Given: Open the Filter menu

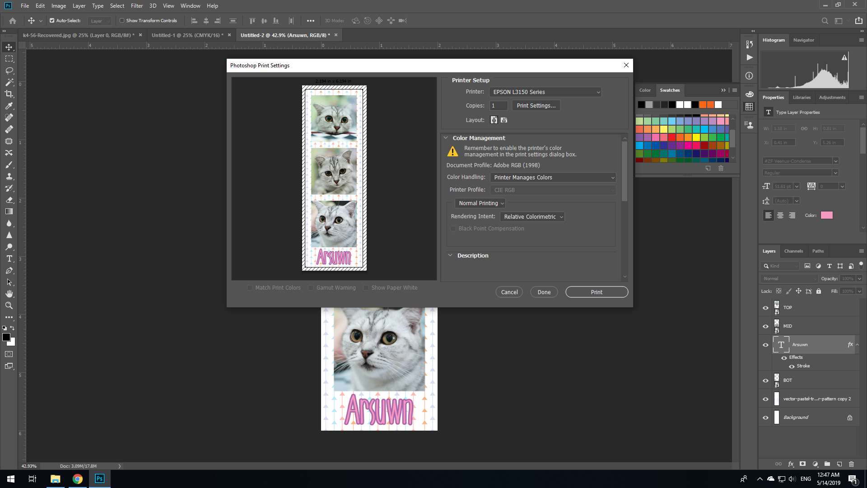Looking at the screenshot, I should click(x=137, y=6).
